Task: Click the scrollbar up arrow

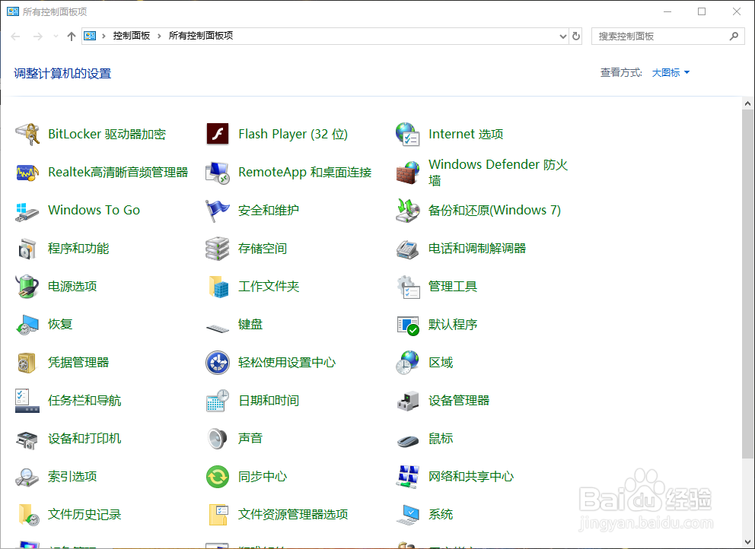Action: click(748, 103)
